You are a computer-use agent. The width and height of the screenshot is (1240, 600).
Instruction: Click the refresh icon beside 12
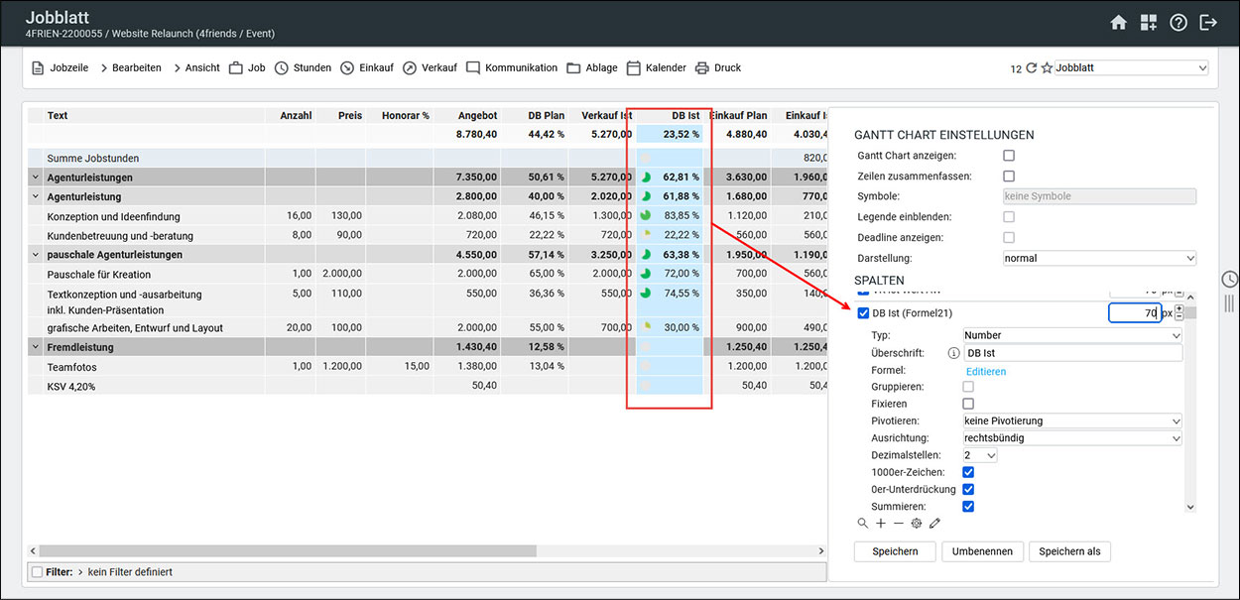coord(1031,68)
